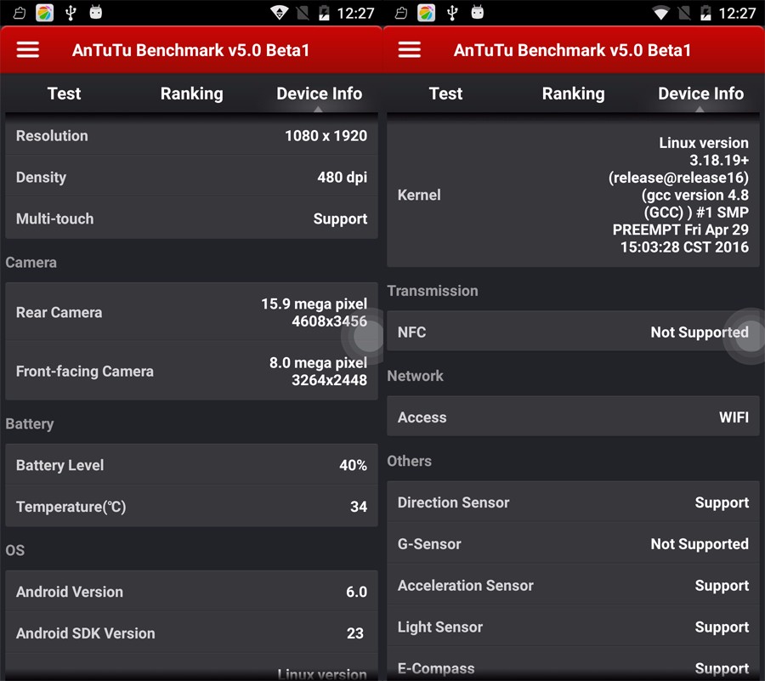The width and height of the screenshot is (765, 681).
Task: Switch to Test tab on left screen
Action: [64, 94]
